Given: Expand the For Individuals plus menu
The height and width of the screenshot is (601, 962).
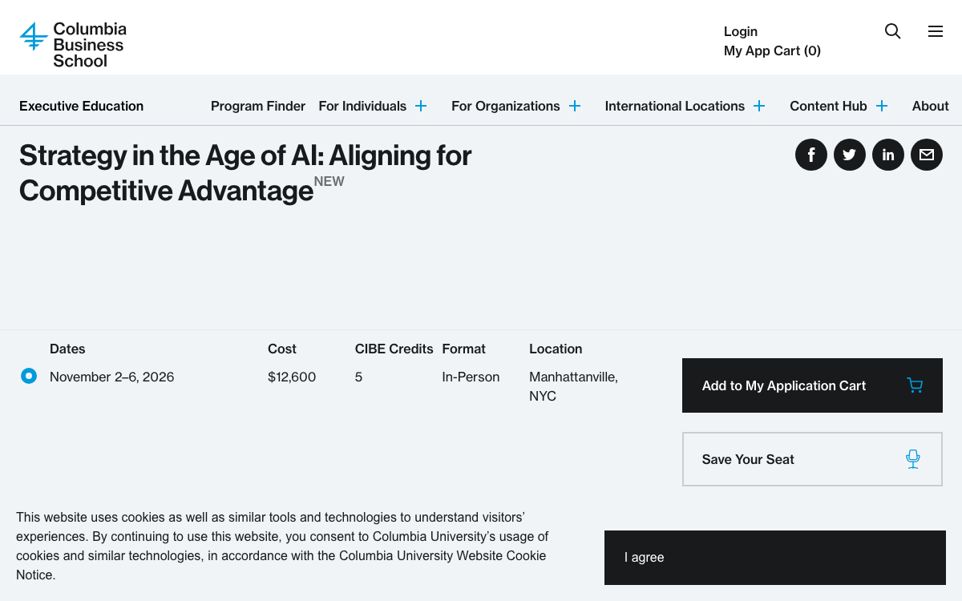Looking at the screenshot, I should click(421, 106).
